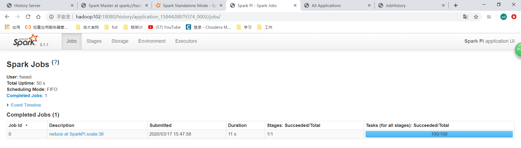Reload the current page

[28, 17]
